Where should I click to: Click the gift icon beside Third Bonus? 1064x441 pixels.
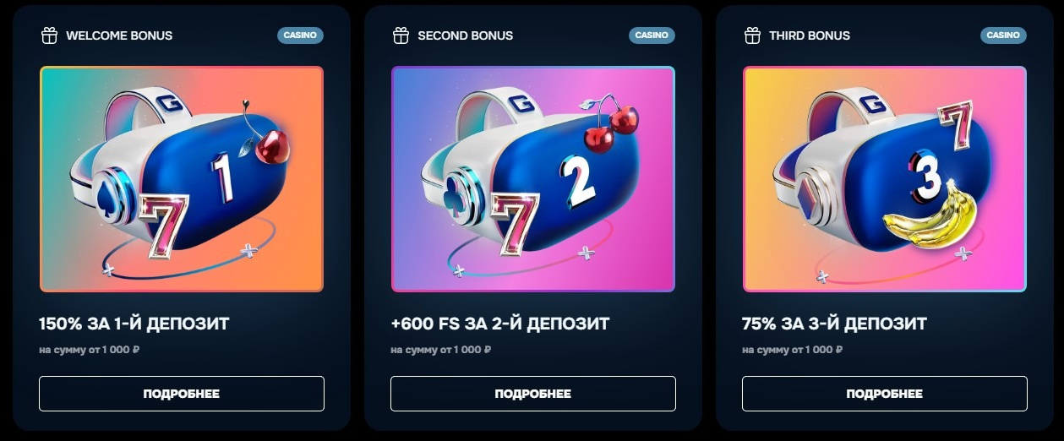click(752, 35)
